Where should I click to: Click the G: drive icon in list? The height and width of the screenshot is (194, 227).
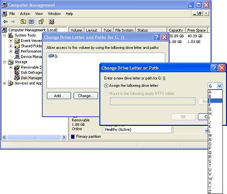pos(51,56)
